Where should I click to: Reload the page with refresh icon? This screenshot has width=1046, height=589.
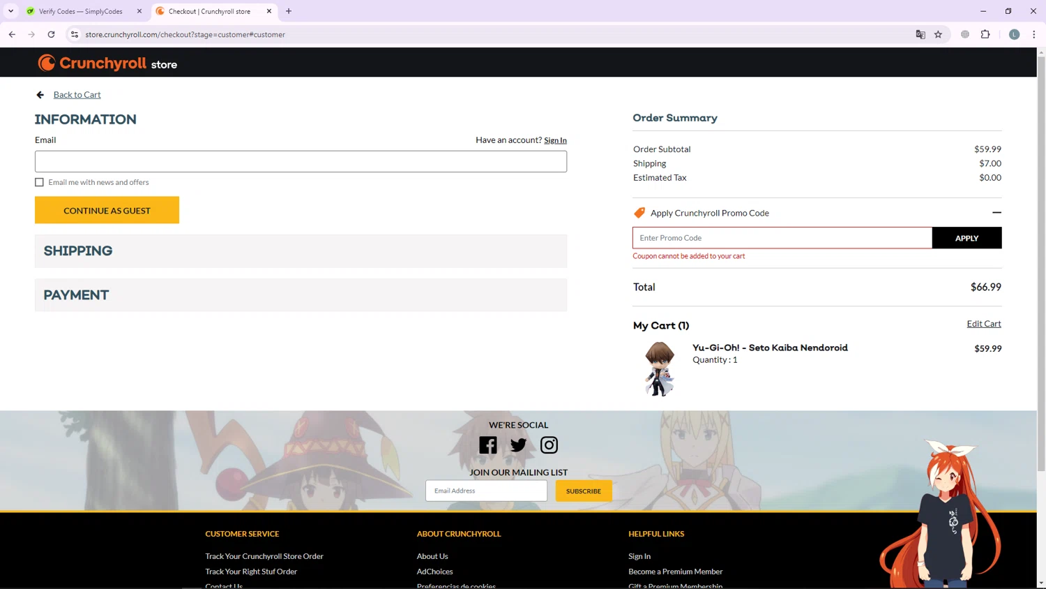pos(51,34)
